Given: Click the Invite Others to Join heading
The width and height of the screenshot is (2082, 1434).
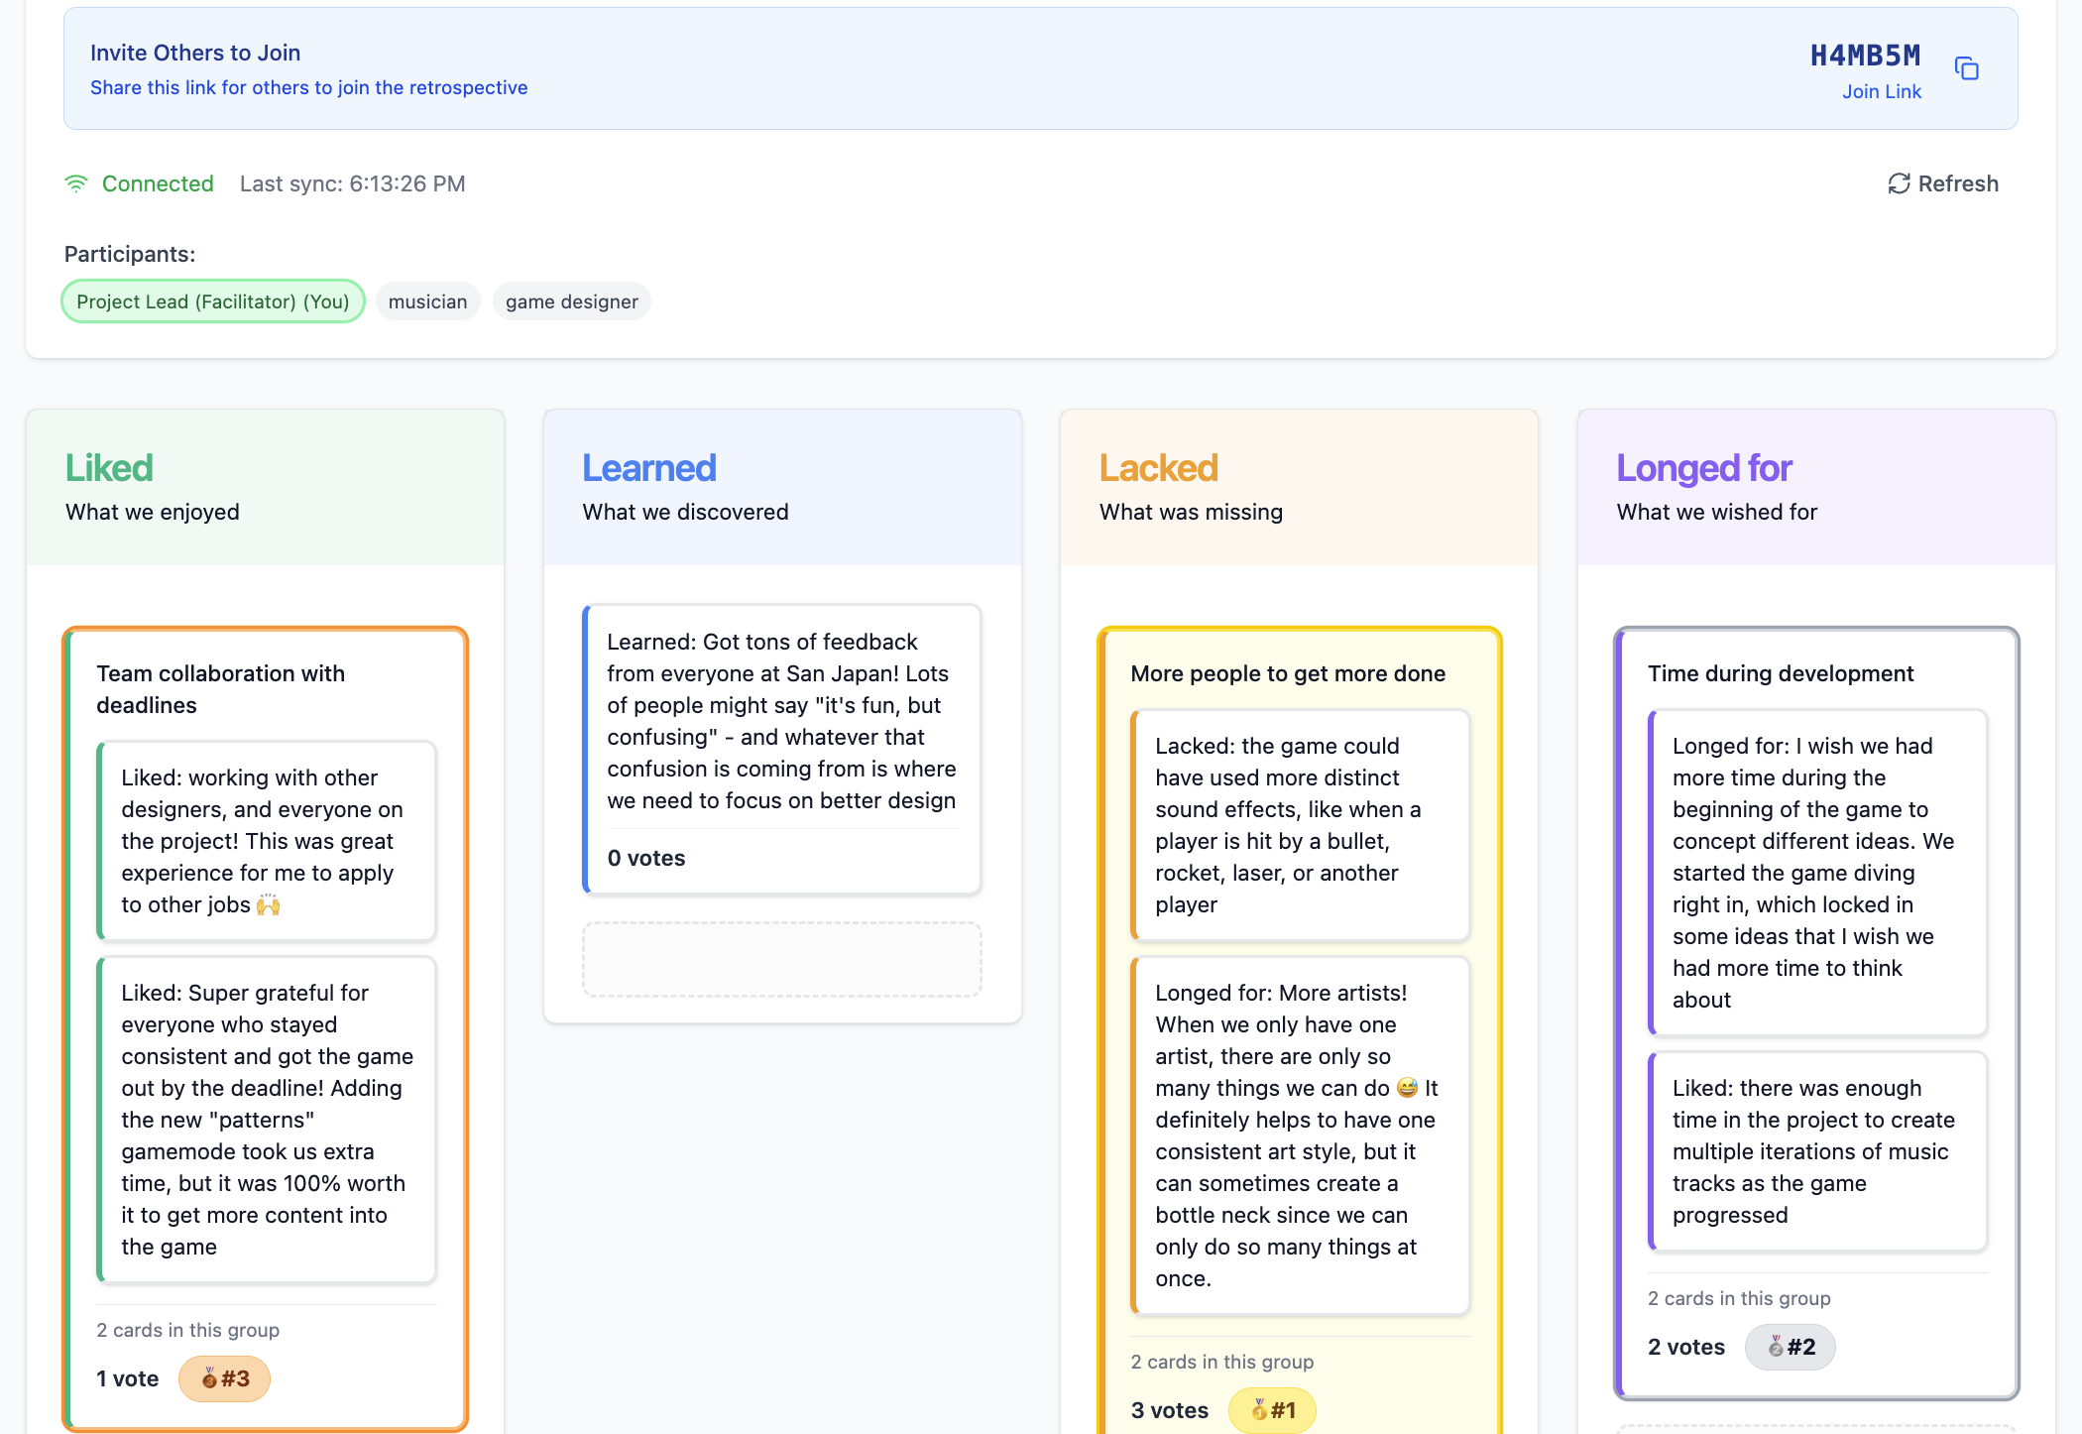Looking at the screenshot, I should click(x=195, y=53).
